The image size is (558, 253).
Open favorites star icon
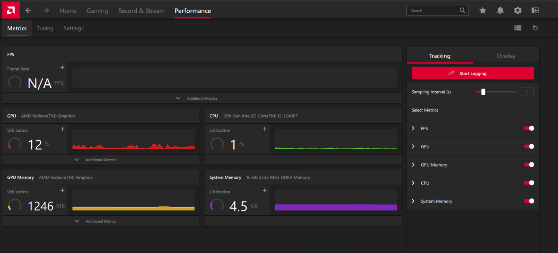483,10
